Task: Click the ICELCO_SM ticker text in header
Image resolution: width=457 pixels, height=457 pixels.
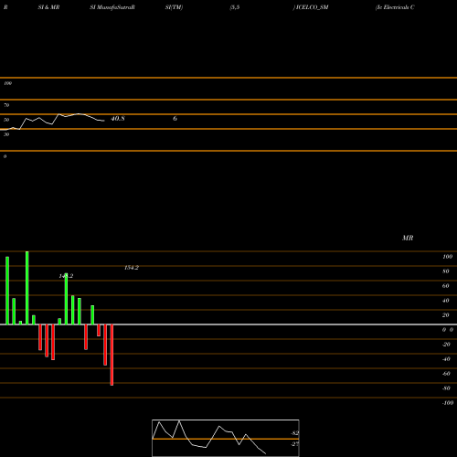Action: [312, 7]
